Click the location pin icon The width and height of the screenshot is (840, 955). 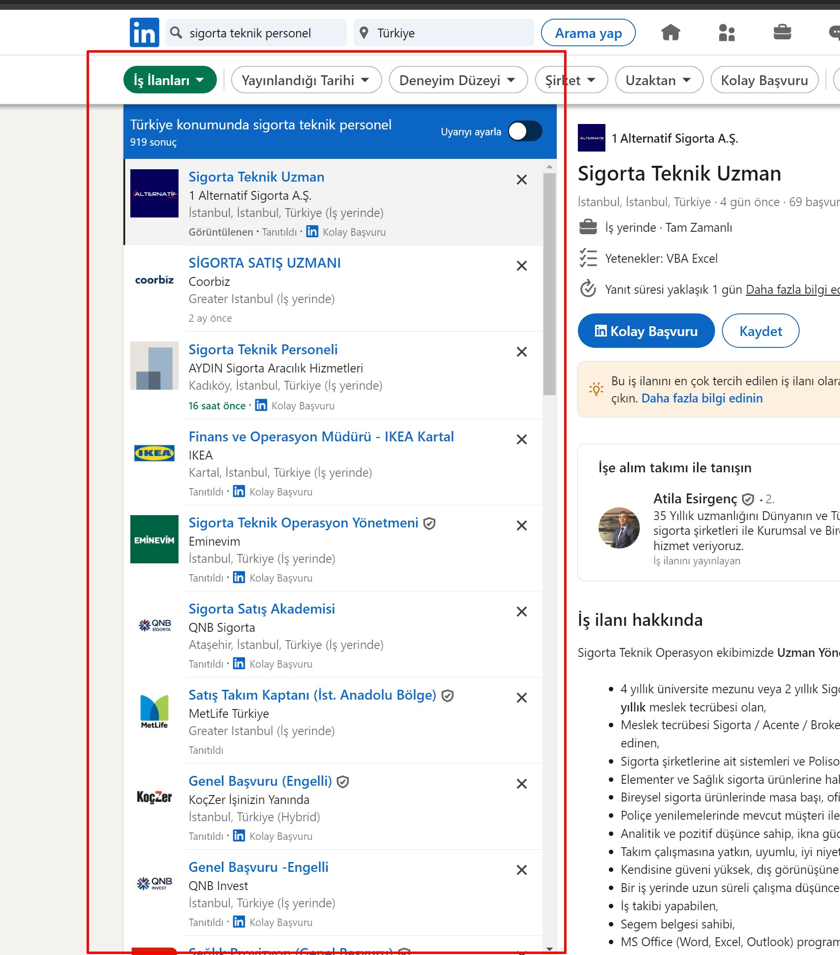[x=363, y=33]
